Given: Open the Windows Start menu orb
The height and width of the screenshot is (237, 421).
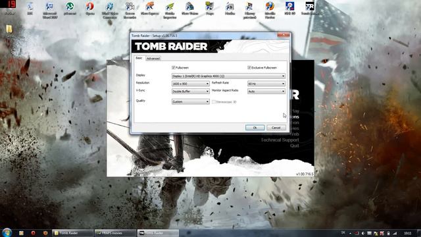Looking at the screenshot, I should 7,232.
